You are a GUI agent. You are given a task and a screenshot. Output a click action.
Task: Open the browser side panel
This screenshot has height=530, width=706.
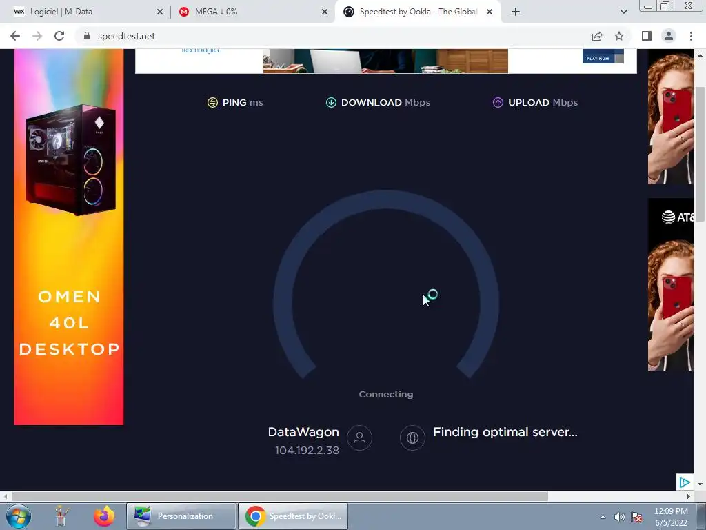[x=647, y=36]
